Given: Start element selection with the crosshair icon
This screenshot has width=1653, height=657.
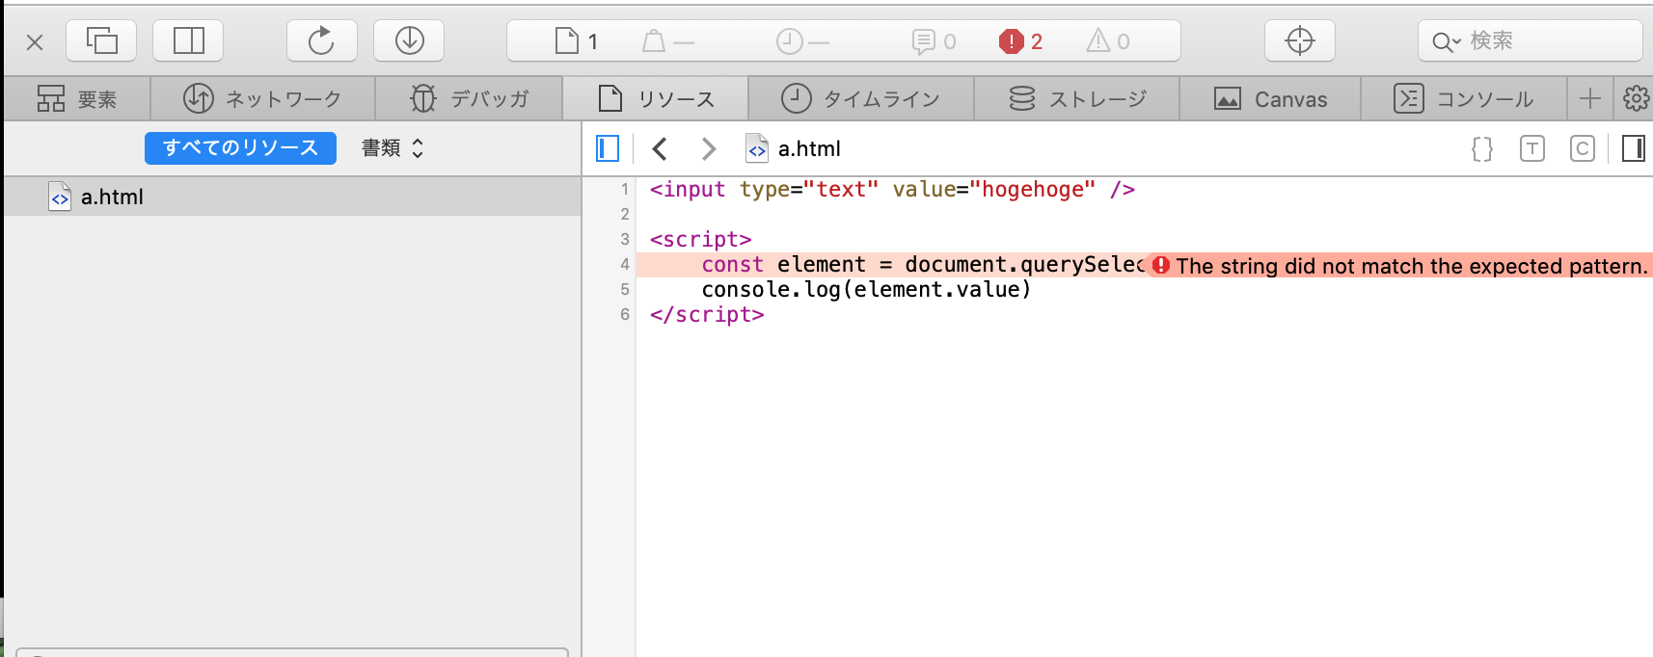Looking at the screenshot, I should pos(1300,40).
